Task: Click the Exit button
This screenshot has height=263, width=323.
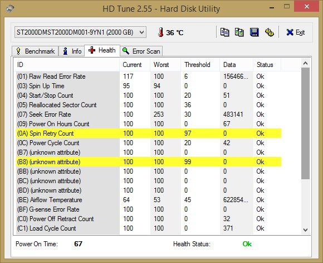Action: point(296,32)
